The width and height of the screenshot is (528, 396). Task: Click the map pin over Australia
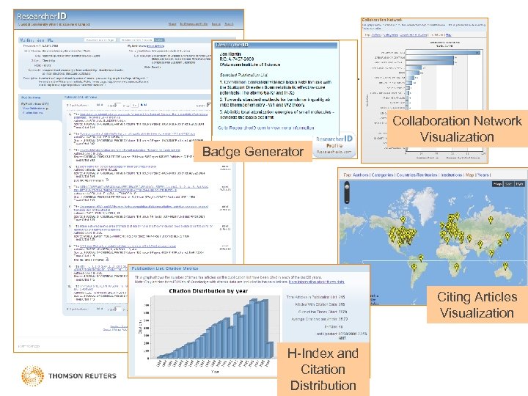[x=505, y=265]
